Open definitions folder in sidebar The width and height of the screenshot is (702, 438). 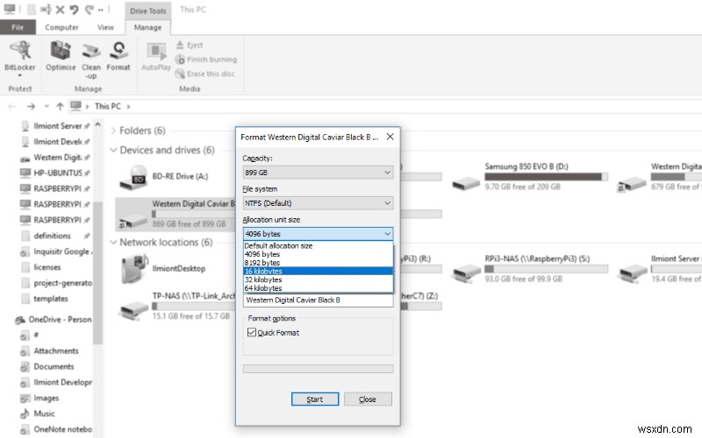pyautogui.click(x=52, y=236)
